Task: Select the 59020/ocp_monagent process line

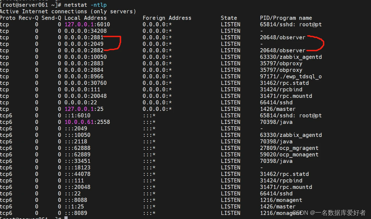Action: click(x=289, y=154)
